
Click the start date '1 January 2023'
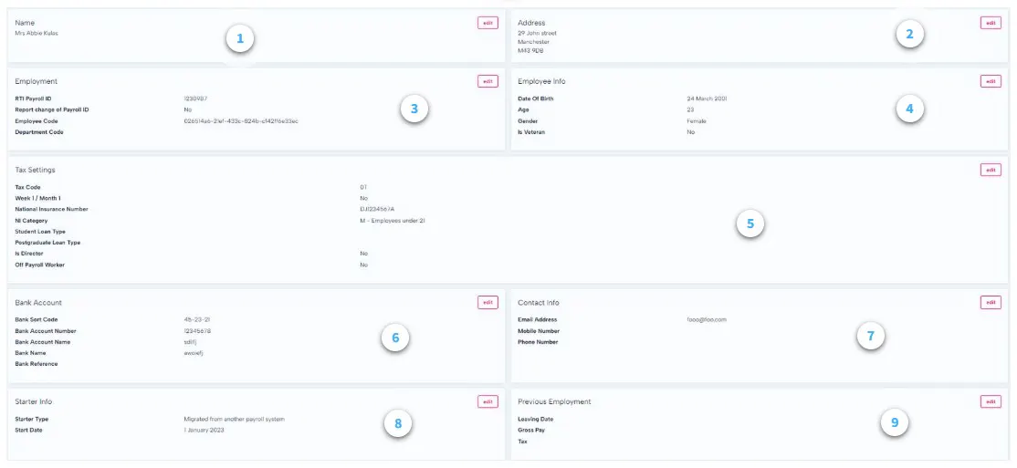coord(204,430)
